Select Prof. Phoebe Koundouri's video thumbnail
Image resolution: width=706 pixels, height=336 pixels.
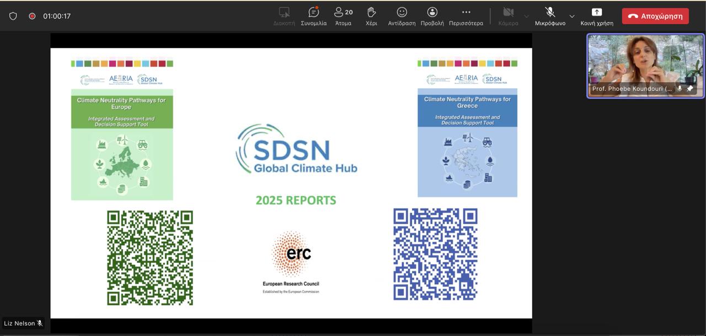click(x=645, y=61)
